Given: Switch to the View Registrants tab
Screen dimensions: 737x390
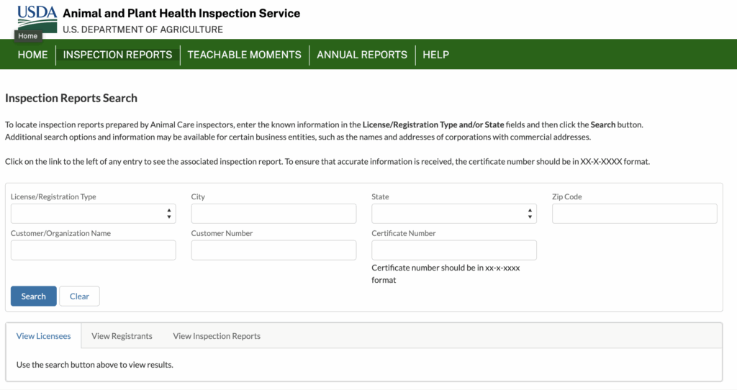Looking at the screenshot, I should [122, 336].
